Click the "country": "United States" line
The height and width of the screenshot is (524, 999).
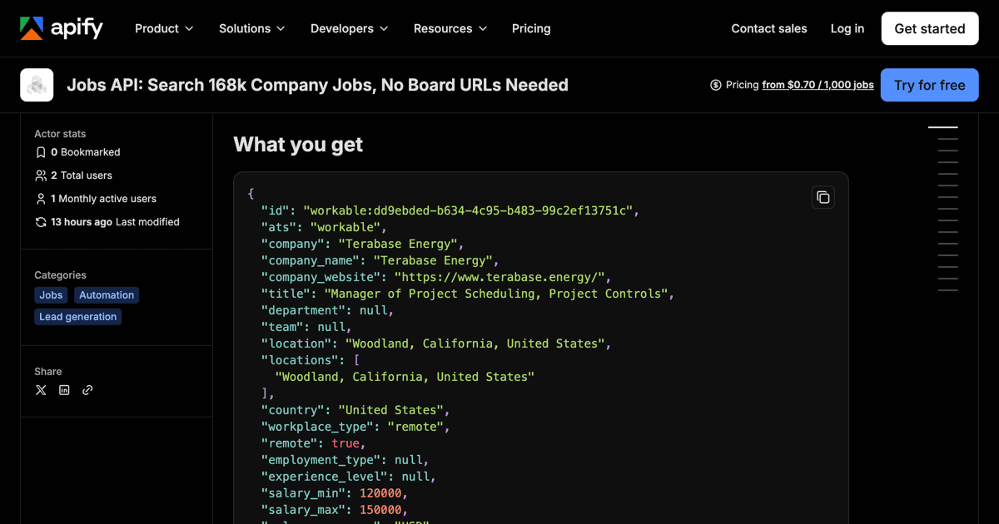click(355, 410)
